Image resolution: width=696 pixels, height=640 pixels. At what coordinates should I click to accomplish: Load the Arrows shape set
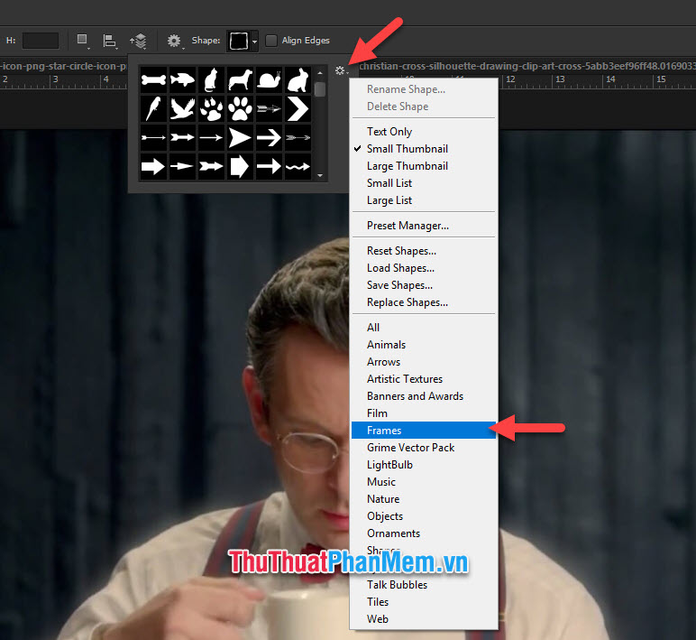click(424, 362)
